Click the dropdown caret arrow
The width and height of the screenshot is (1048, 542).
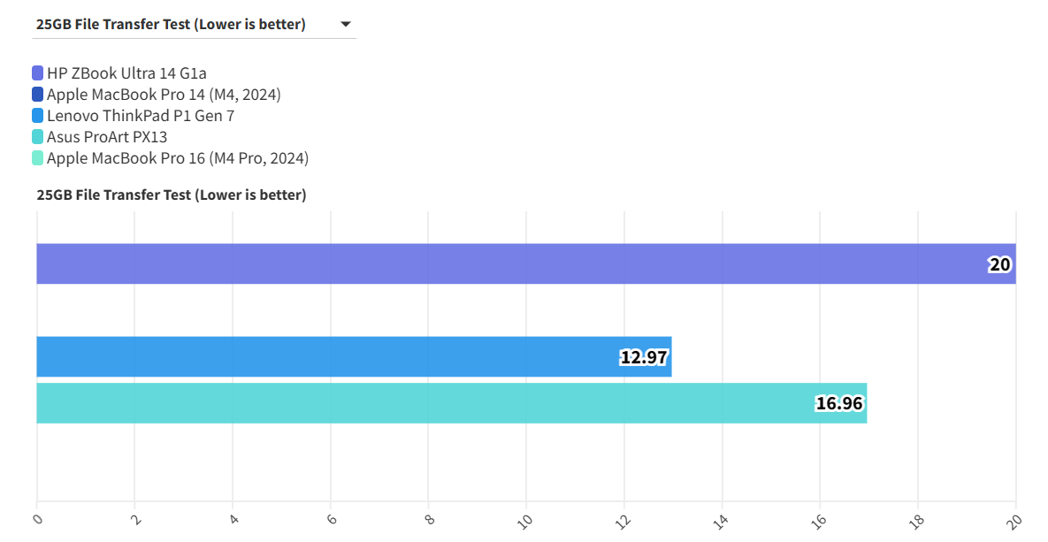click(346, 25)
